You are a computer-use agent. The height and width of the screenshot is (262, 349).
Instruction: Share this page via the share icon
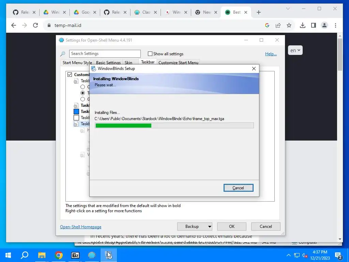[x=278, y=25]
